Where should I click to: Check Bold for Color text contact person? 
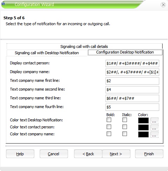click(x=109, y=127)
